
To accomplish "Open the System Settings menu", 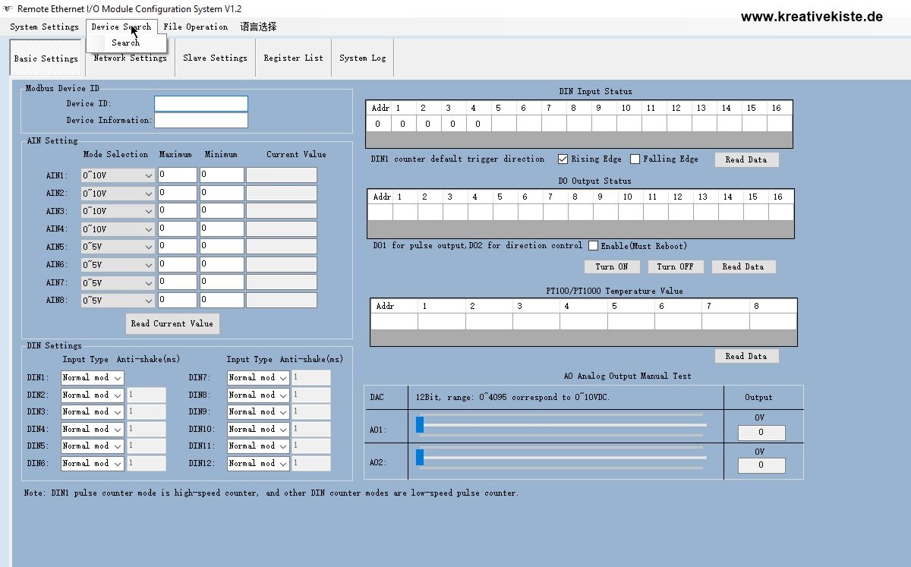I will click(x=44, y=27).
